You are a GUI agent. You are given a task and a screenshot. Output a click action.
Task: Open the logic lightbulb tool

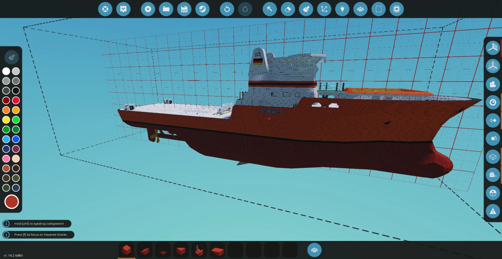point(342,9)
